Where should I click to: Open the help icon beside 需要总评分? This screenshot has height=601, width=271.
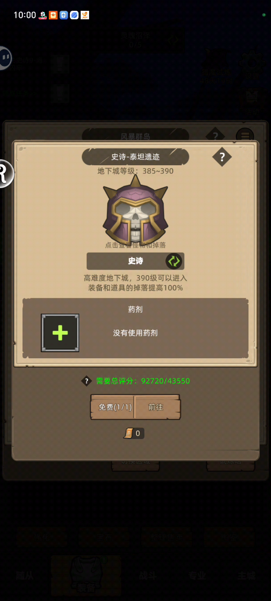point(86,381)
